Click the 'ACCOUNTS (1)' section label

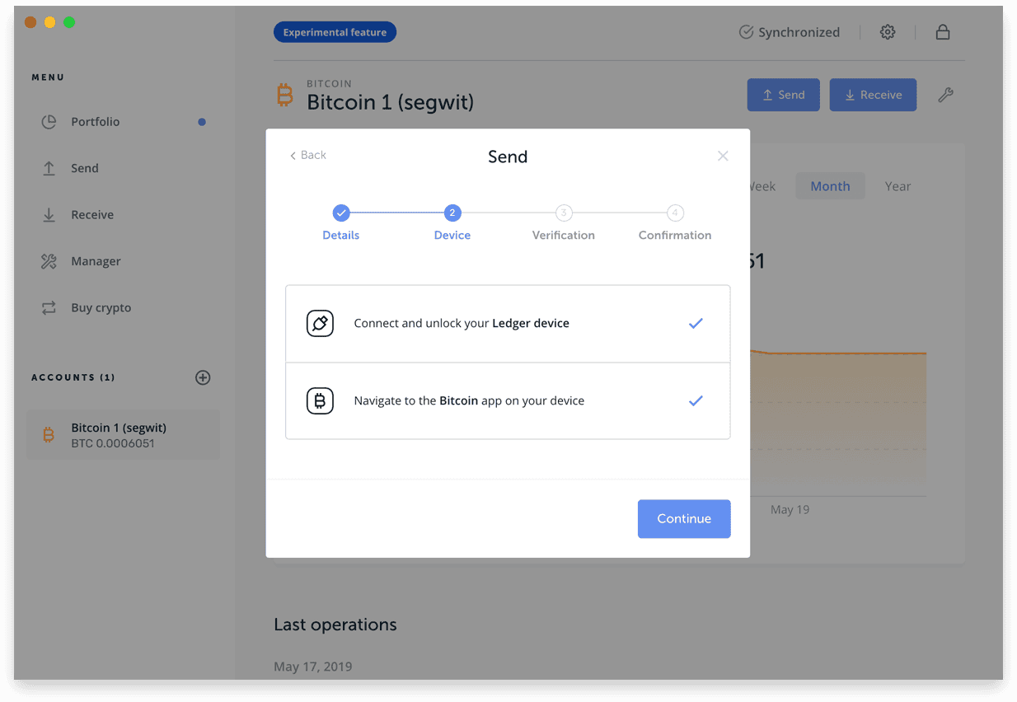[73, 377]
